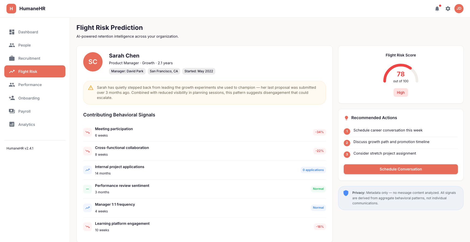Select the Manager: David Park tag
This screenshot has height=242, width=470.
(127, 71)
